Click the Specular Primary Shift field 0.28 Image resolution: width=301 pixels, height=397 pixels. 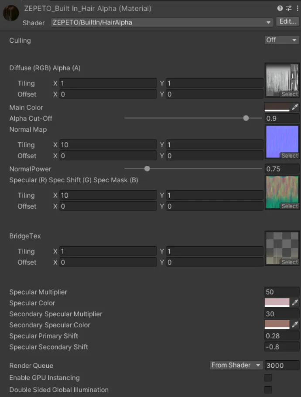(x=282, y=336)
